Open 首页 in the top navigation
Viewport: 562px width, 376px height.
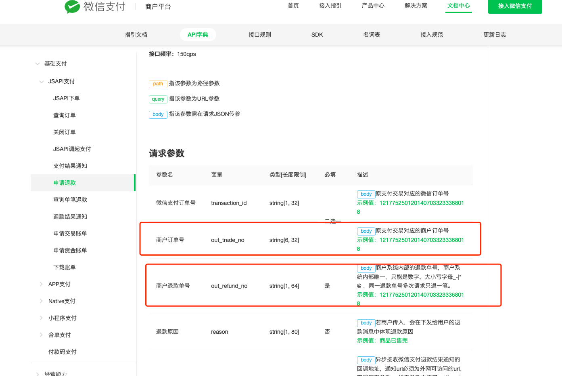tap(293, 6)
